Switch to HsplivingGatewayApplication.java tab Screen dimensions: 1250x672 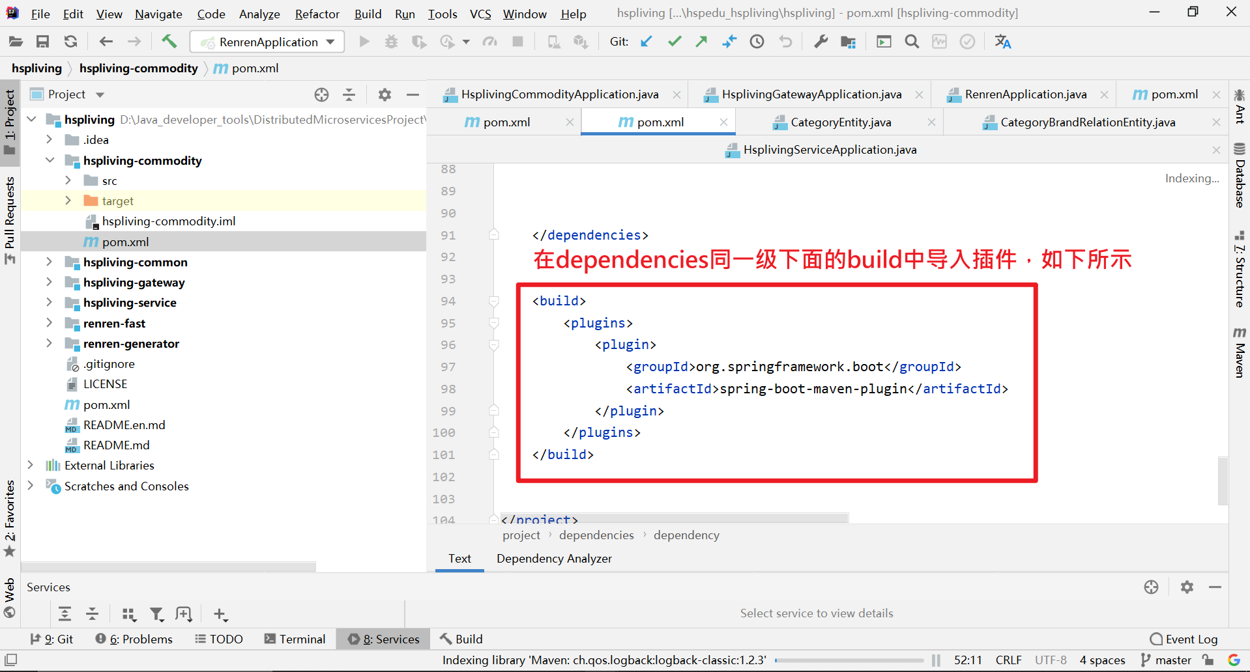point(811,94)
